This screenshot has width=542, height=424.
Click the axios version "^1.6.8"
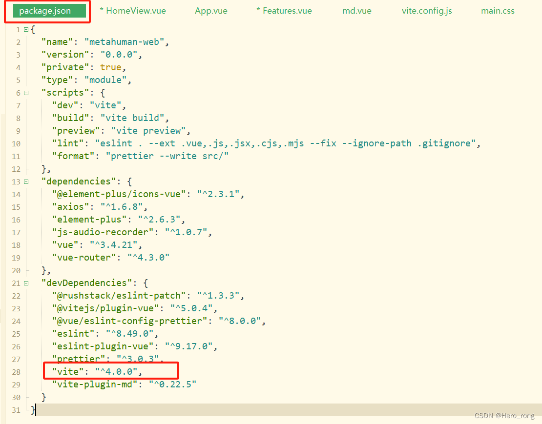click(121, 207)
